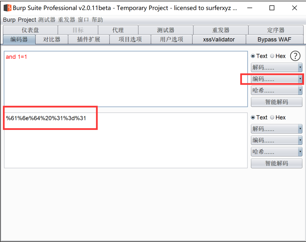Minimize the Burp Suite window
The width and height of the screenshot is (306, 242).
point(250,8)
